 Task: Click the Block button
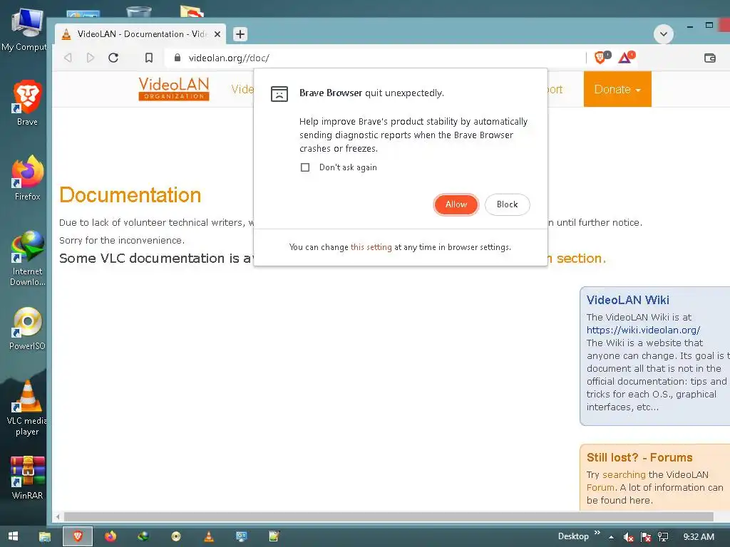coord(507,204)
